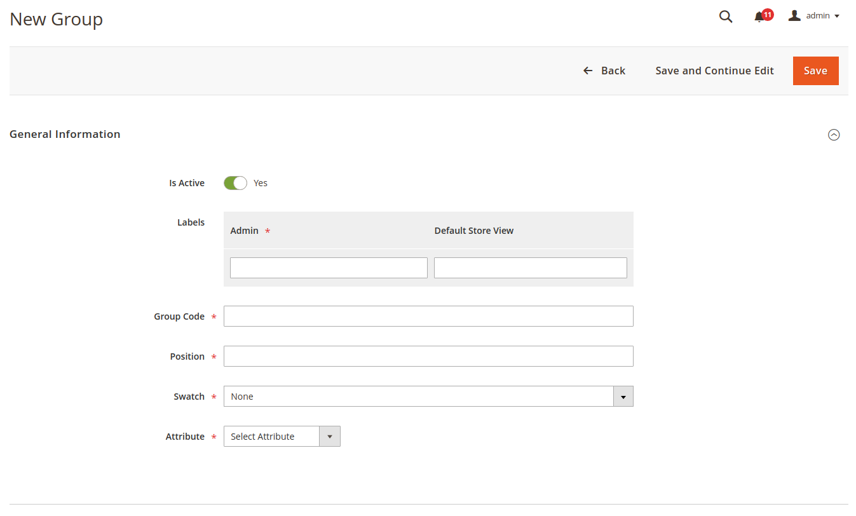Choose Save and Continue Edit
Image resolution: width=856 pixels, height=516 pixels.
point(714,71)
